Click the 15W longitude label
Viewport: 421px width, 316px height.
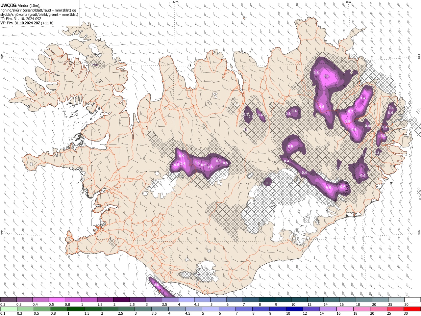click(348, 2)
